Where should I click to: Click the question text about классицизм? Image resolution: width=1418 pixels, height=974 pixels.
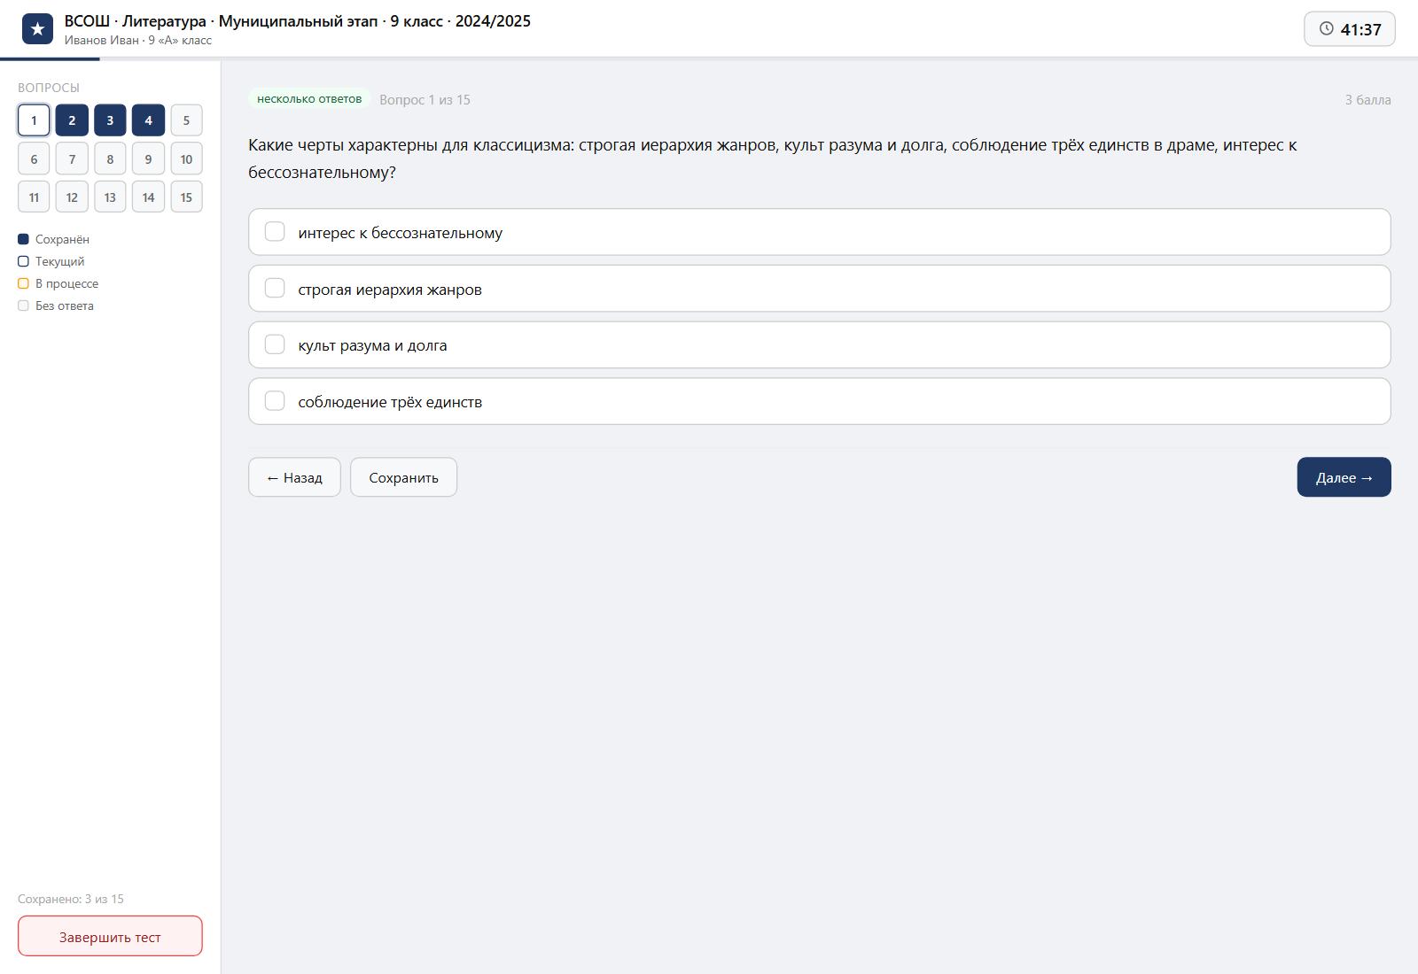pos(773,158)
